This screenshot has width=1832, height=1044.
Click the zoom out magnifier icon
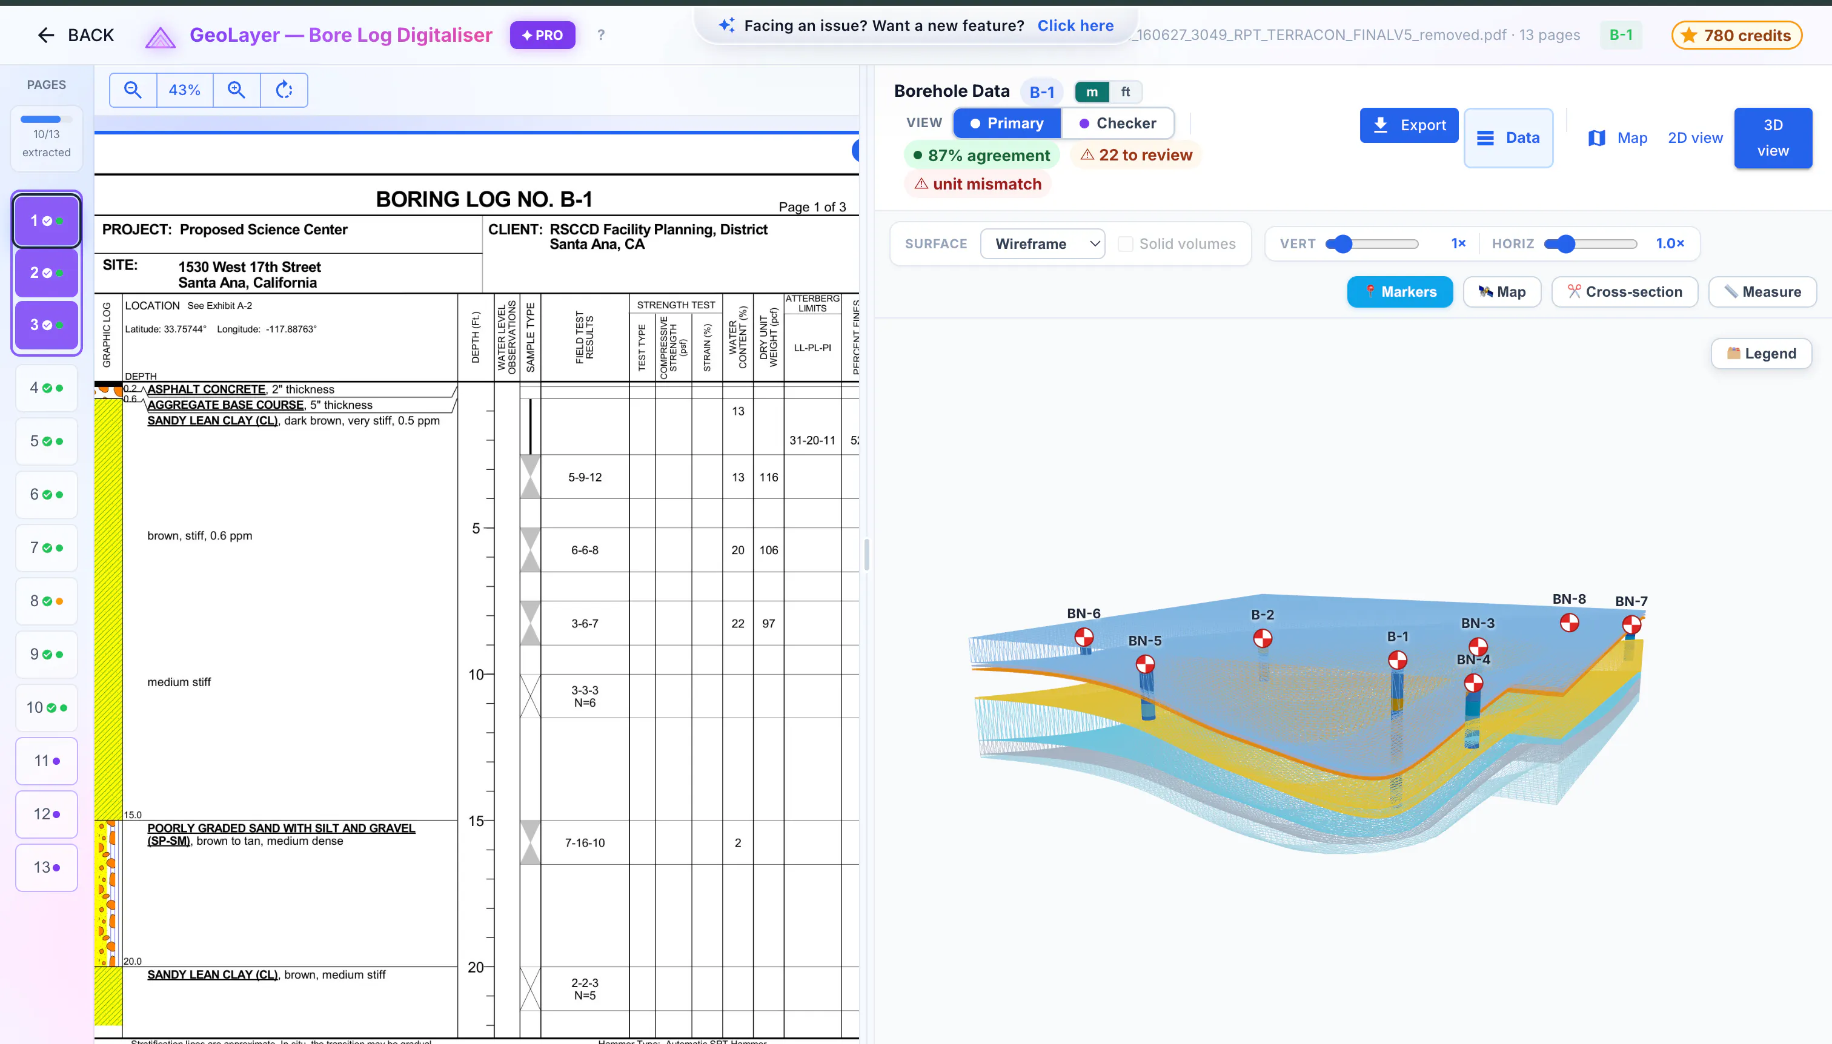(133, 90)
